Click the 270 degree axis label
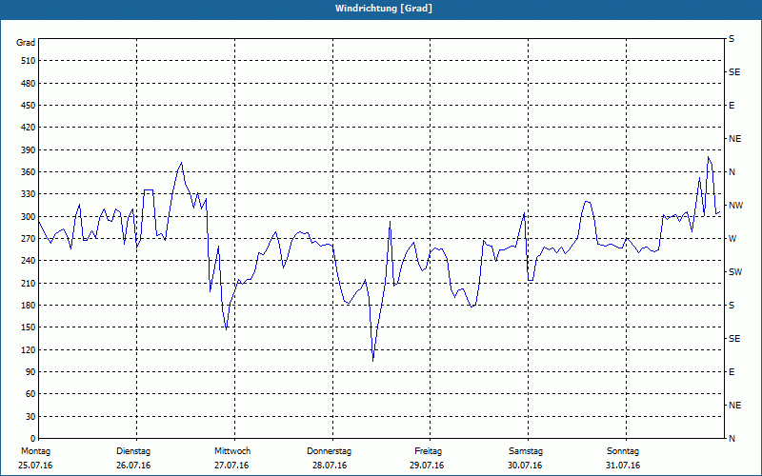Image resolution: width=762 pixels, height=476 pixels. click(29, 239)
